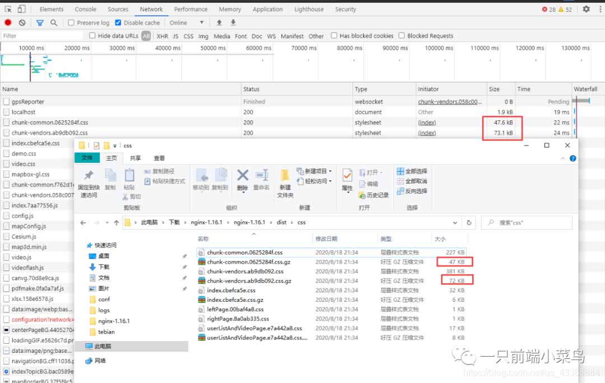Image resolution: width=605 pixels, height=383 pixels.
Task: Switch to the Console tab
Action: pyautogui.click(x=85, y=10)
